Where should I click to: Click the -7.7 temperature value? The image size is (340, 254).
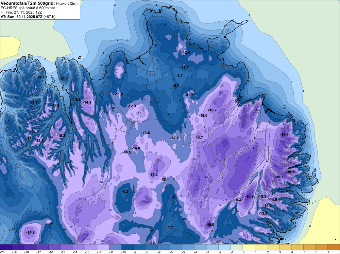170,228
